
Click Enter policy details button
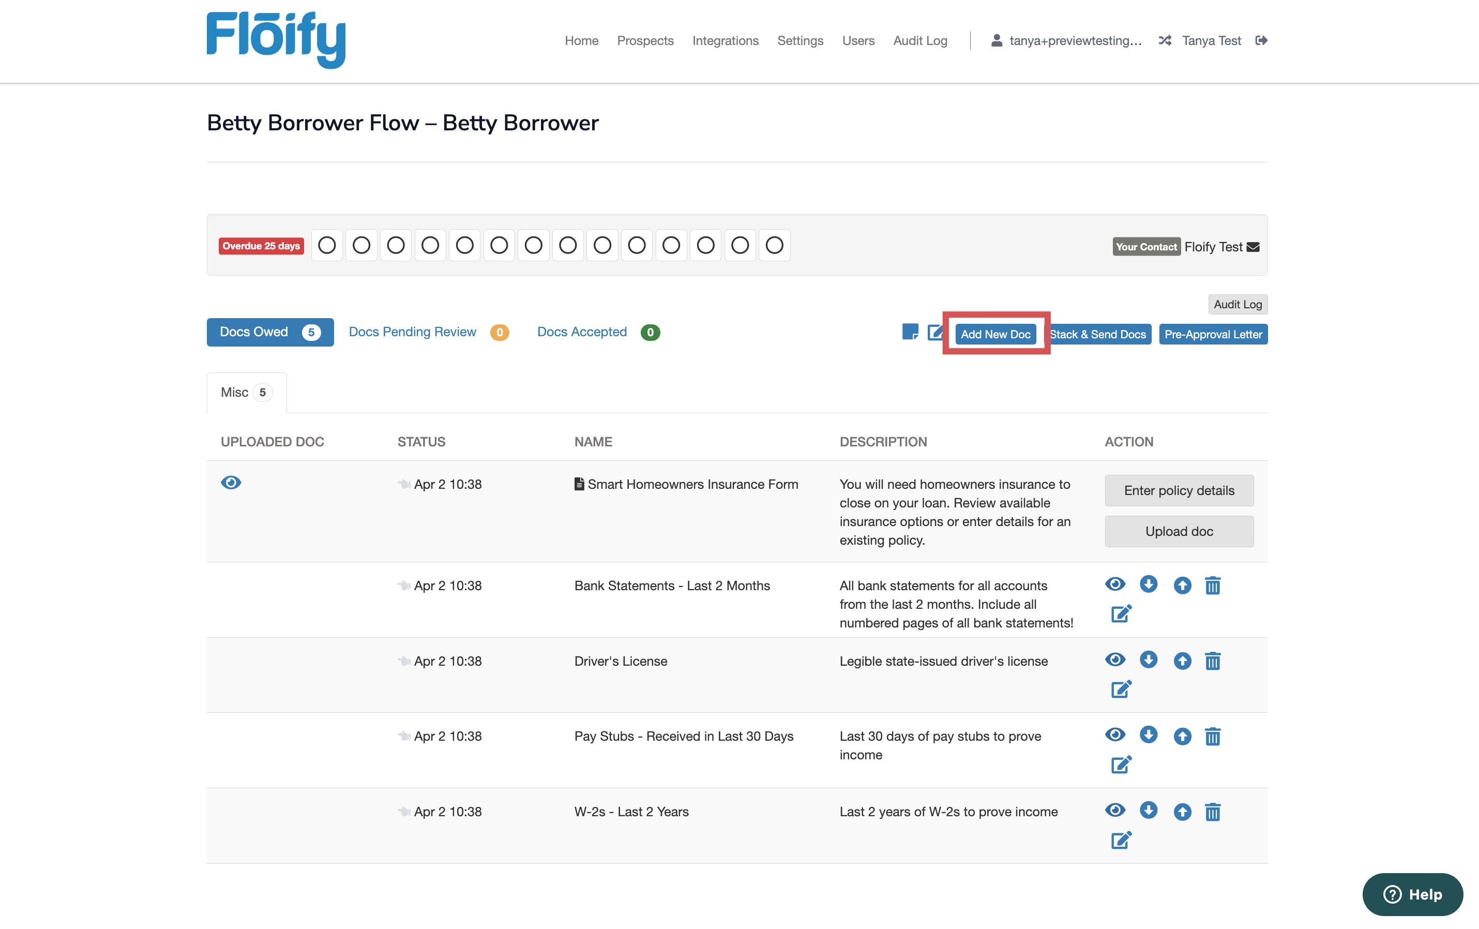tap(1179, 490)
